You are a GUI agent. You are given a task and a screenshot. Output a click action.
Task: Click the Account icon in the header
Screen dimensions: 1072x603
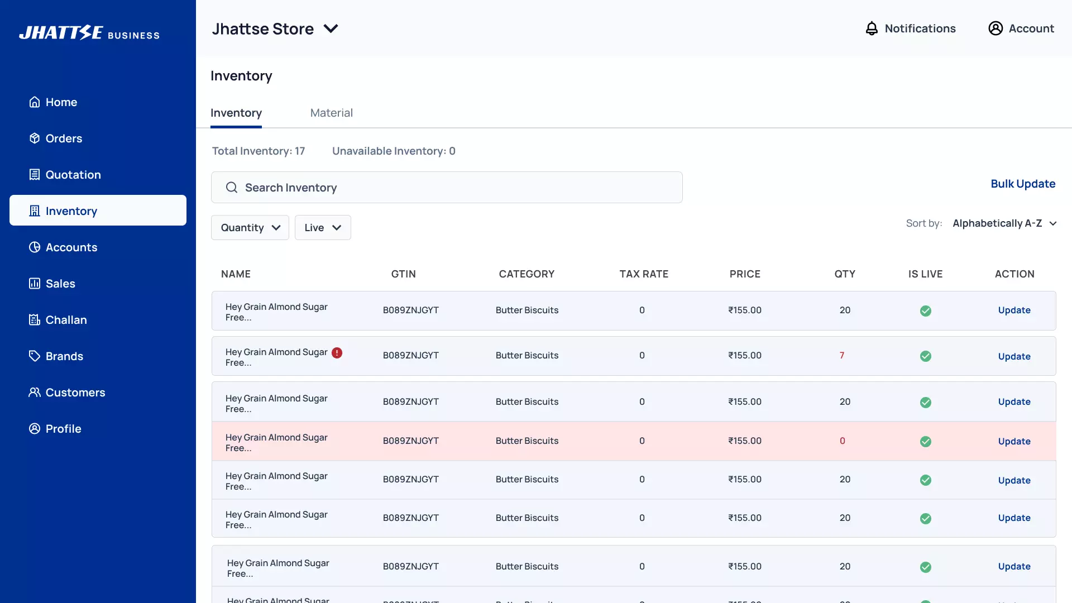tap(997, 28)
